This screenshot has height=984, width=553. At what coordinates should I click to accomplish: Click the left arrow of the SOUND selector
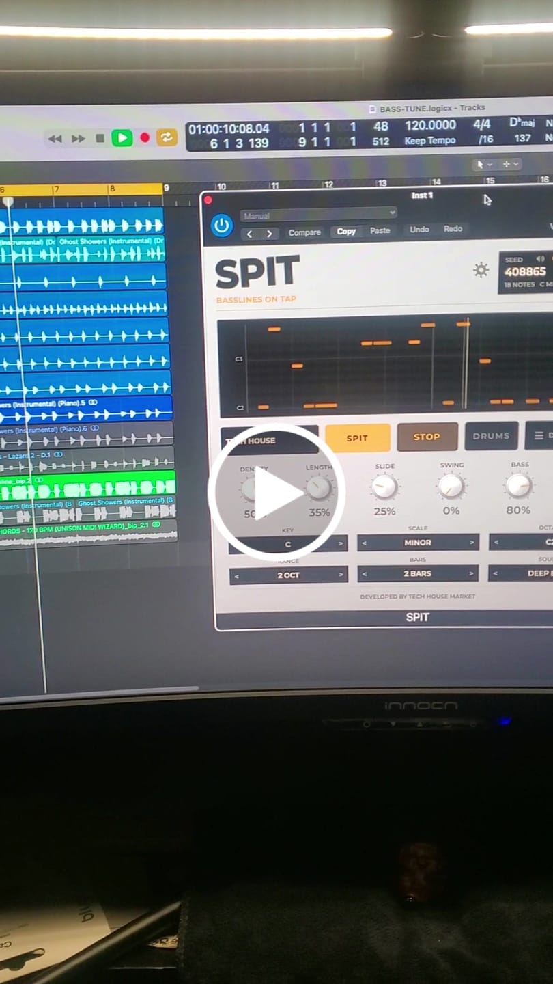[x=496, y=573]
